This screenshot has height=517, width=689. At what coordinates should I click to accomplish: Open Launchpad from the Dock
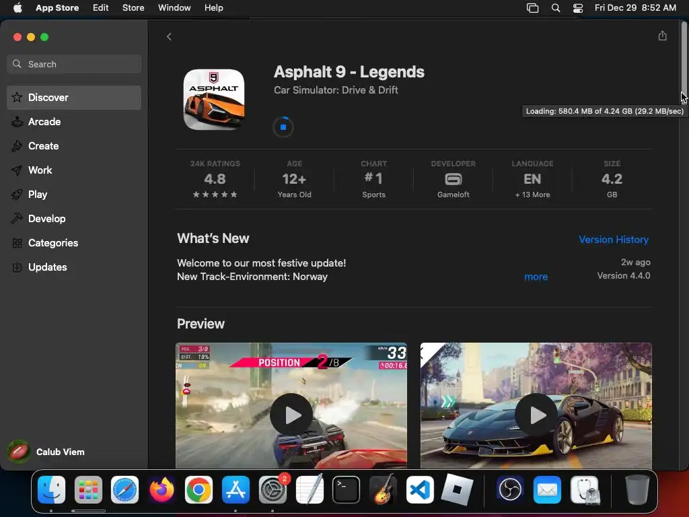pyautogui.click(x=88, y=490)
